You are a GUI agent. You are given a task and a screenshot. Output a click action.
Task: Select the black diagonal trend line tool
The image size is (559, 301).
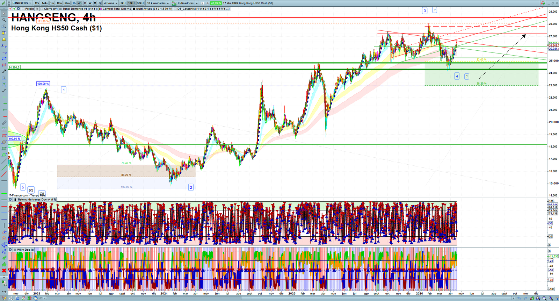[4, 161]
